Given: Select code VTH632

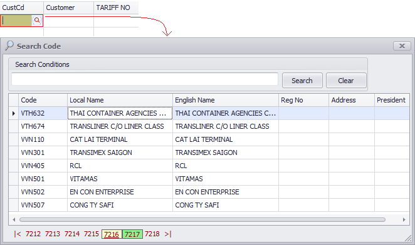Looking at the screenshot, I should point(43,113).
